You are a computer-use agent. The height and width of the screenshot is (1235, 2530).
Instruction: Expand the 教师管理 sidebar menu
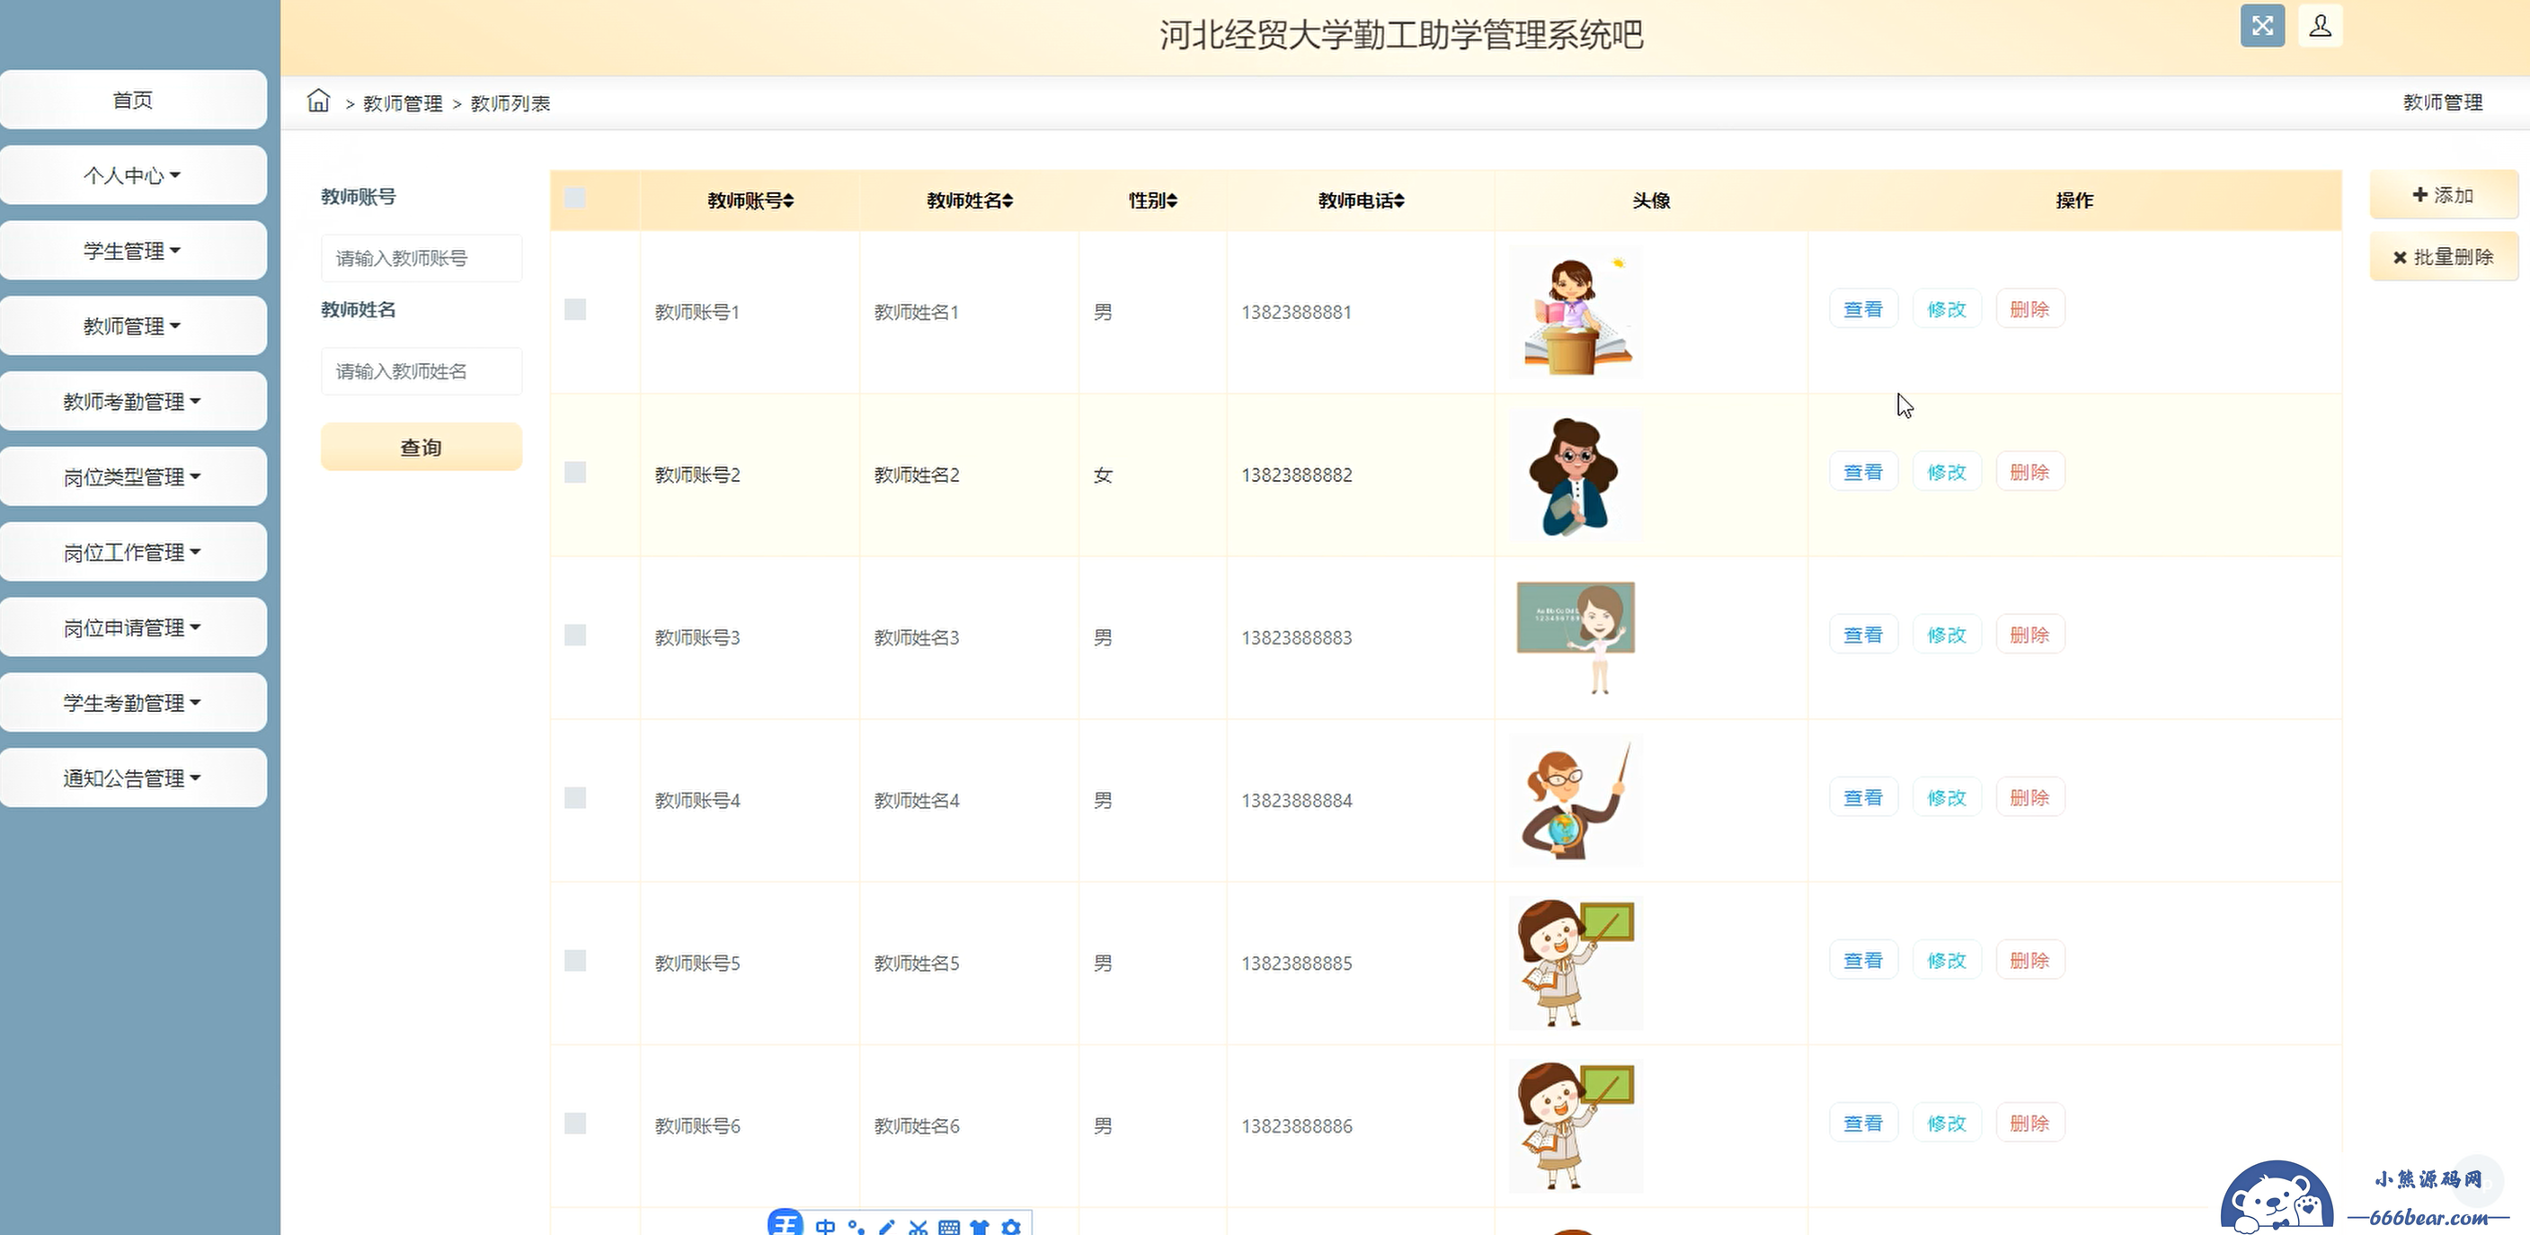pos(133,325)
